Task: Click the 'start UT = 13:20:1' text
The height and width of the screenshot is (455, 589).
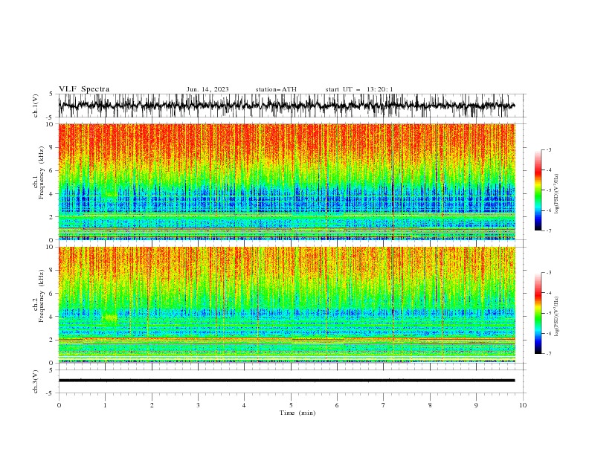Action: (x=359, y=89)
